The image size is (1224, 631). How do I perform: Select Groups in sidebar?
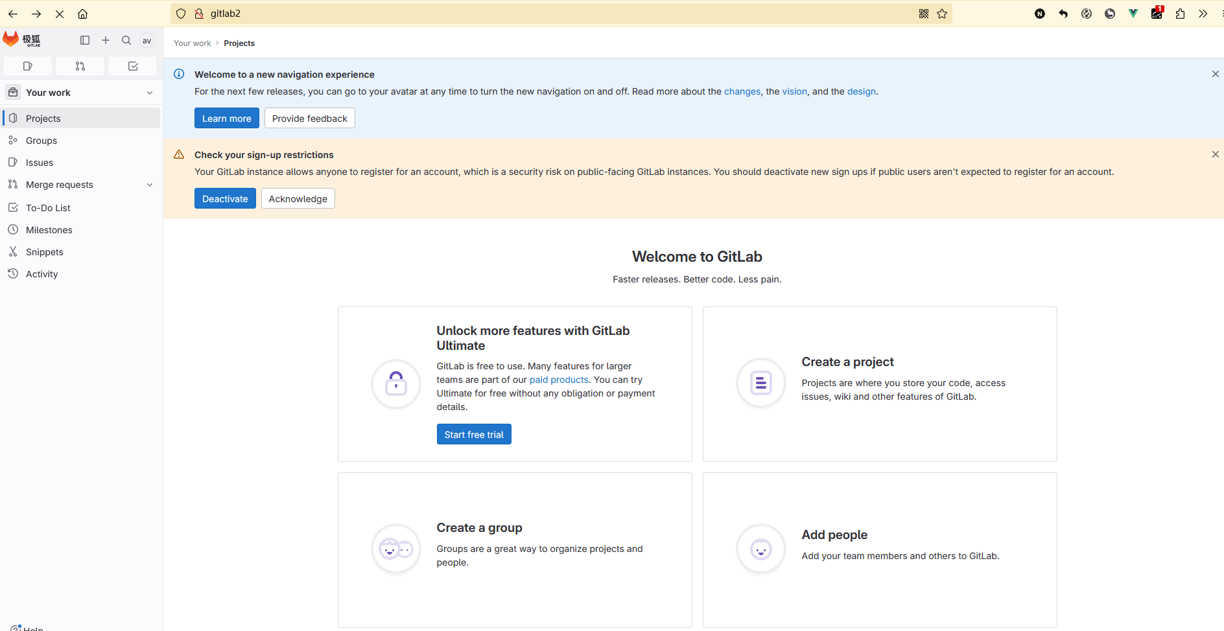tap(82, 141)
